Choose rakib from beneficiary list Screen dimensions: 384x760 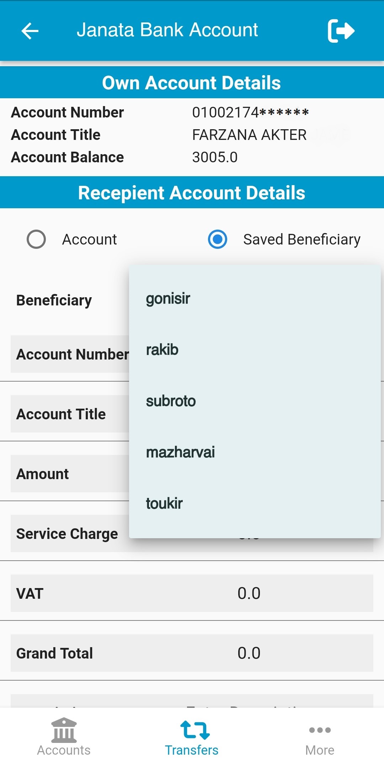click(162, 350)
